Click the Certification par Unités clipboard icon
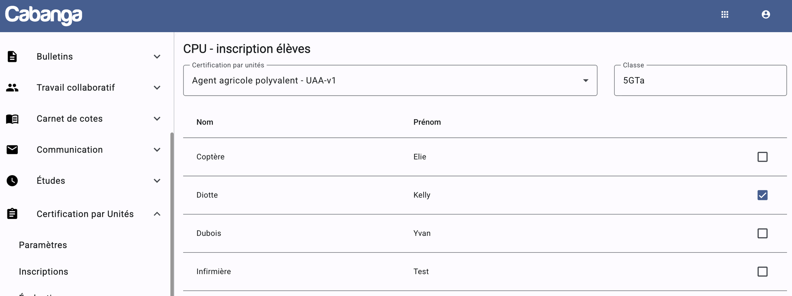This screenshot has height=296, width=792. pyautogui.click(x=12, y=214)
